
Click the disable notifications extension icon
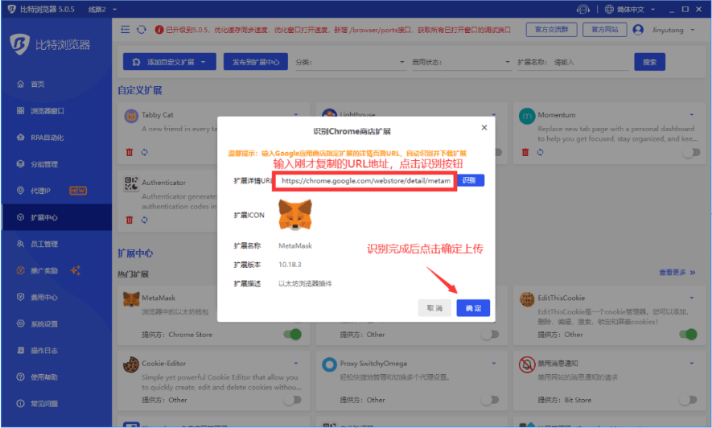(x=527, y=364)
